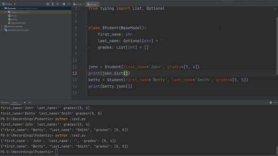Click last JSON output line with 'Betty' in terminal
The height and width of the screenshot is (156, 278).
[x=64, y=146]
